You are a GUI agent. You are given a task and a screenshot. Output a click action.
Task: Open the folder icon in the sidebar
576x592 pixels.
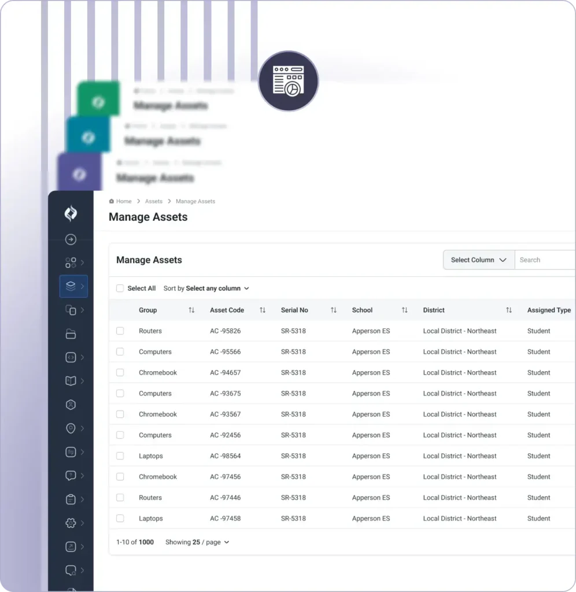click(71, 334)
